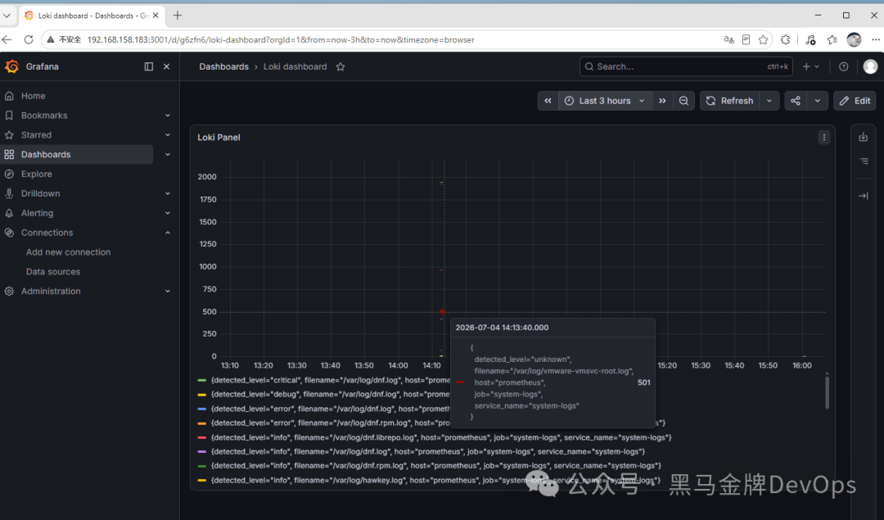Undock the sidebar menu icon

(149, 66)
